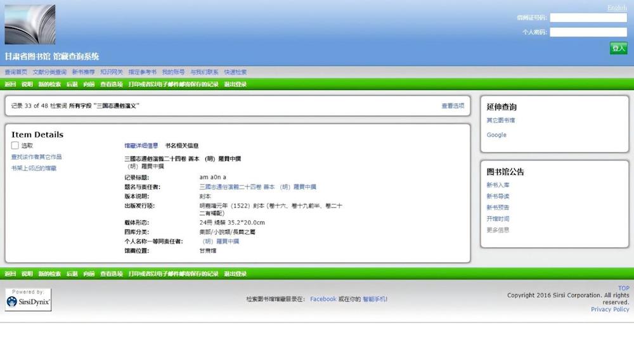Screen dimensions: 634x337
Task: Click 退出登录 in top green toolbar
Action: [x=235, y=84]
